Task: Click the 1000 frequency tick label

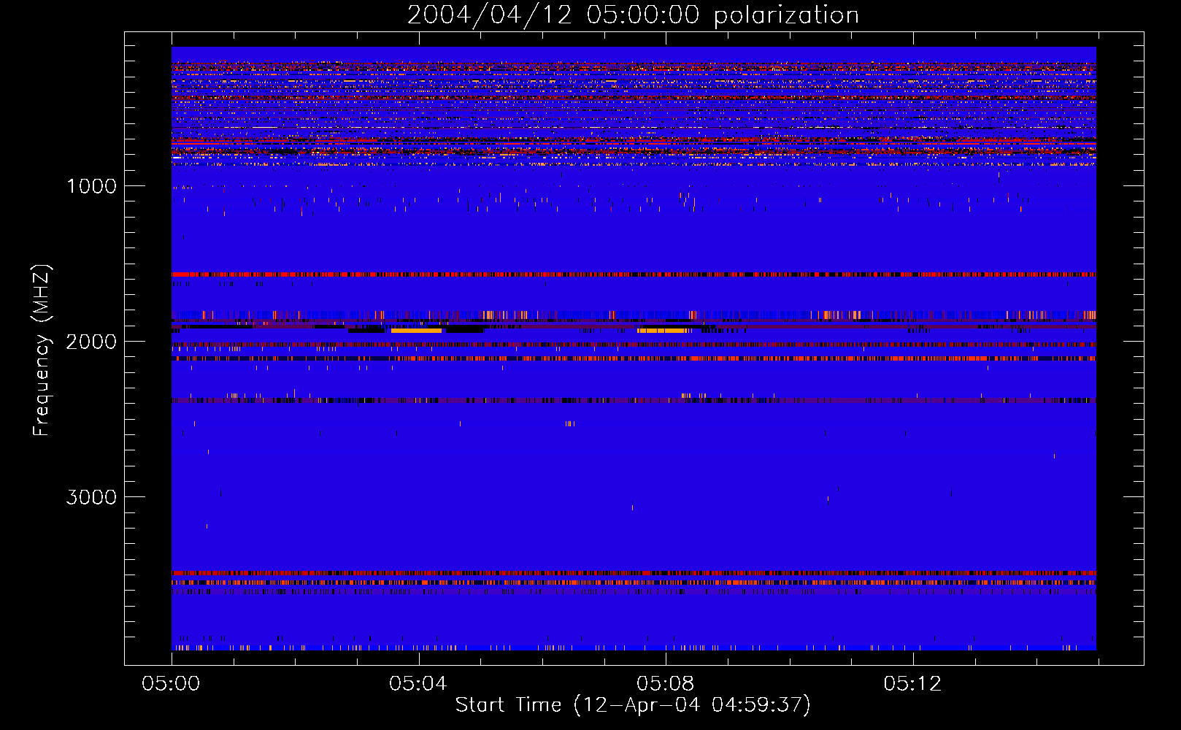Action: tap(91, 186)
